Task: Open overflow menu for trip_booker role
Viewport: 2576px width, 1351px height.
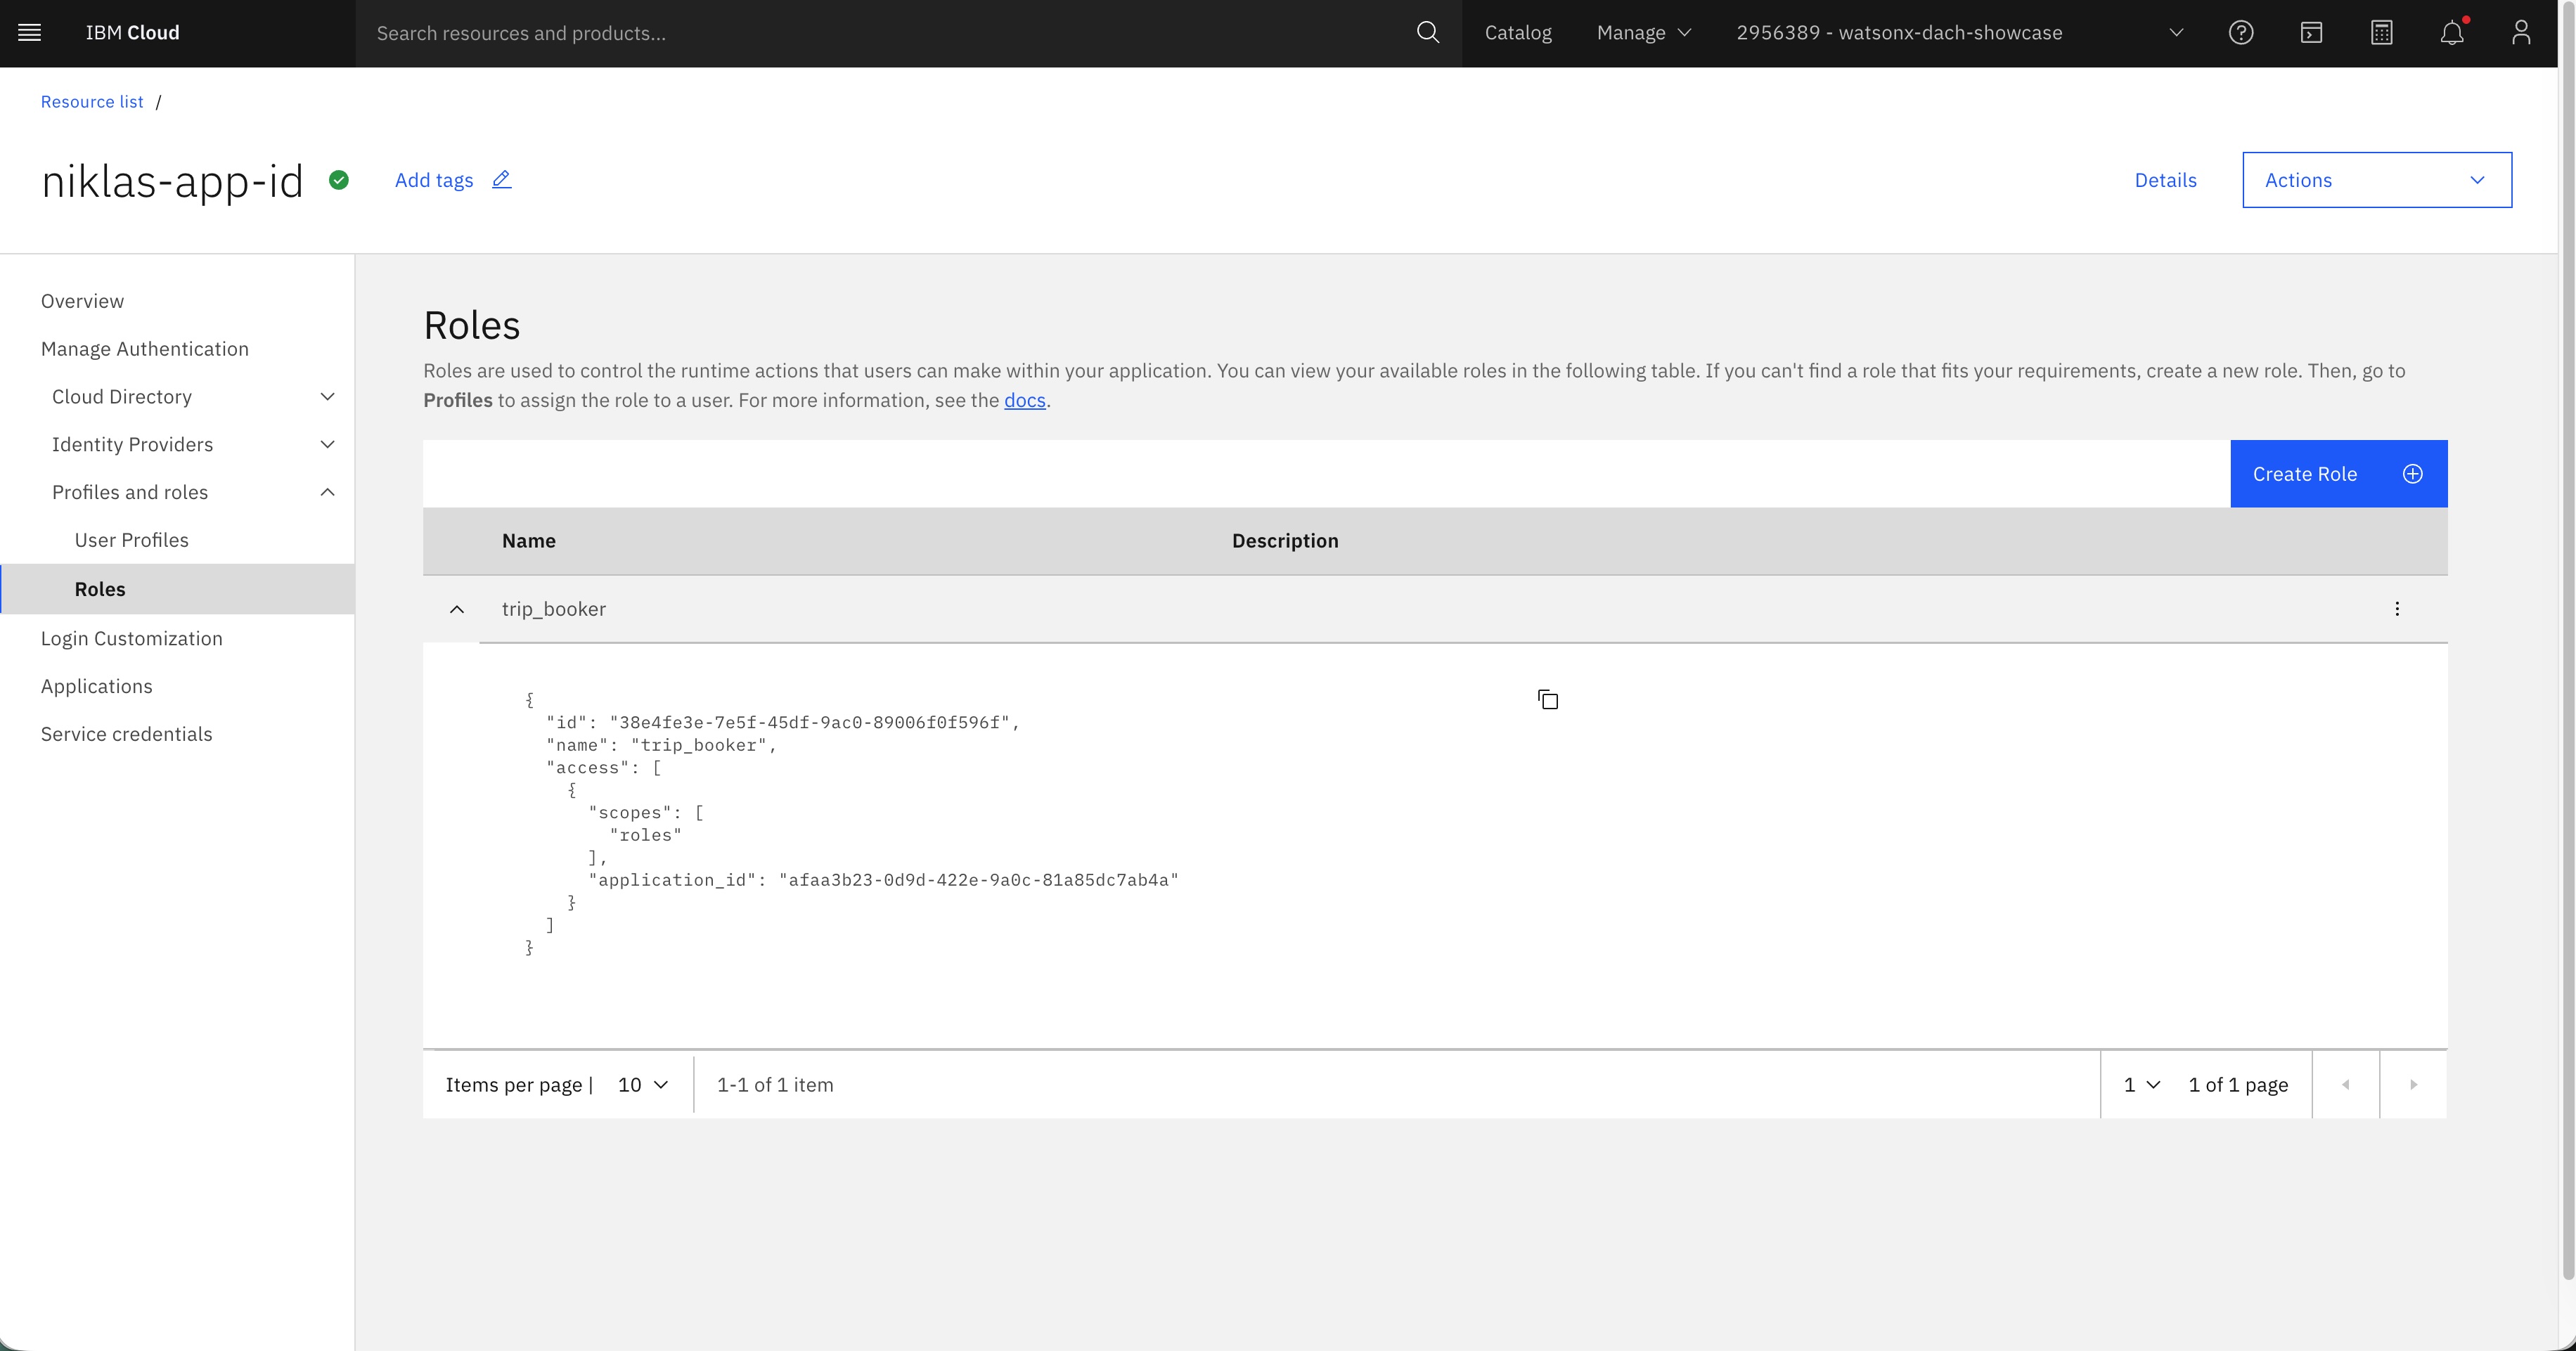Action: 2397,609
